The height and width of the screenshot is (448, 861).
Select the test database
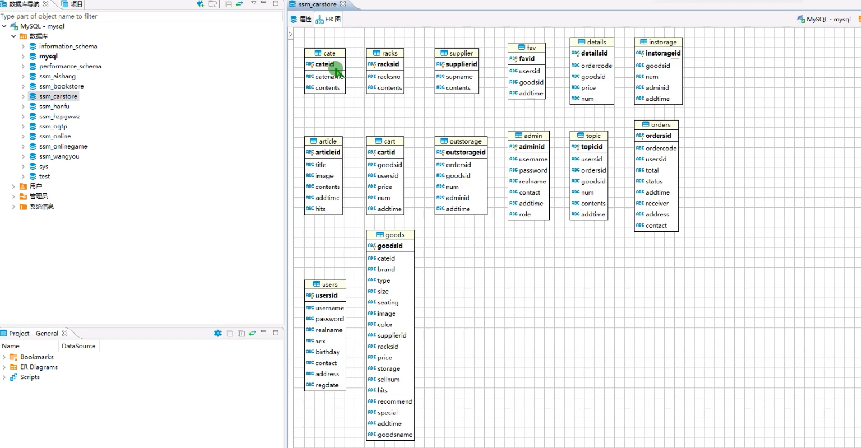pyautogui.click(x=44, y=177)
